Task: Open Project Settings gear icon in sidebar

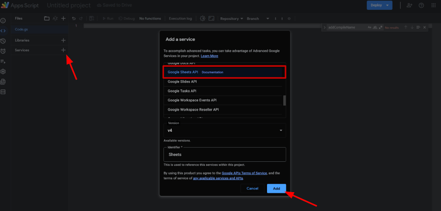Action: [3, 71]
